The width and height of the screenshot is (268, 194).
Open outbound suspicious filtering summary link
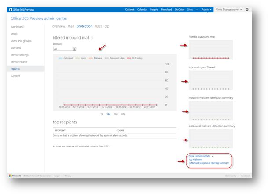(209, 163)
